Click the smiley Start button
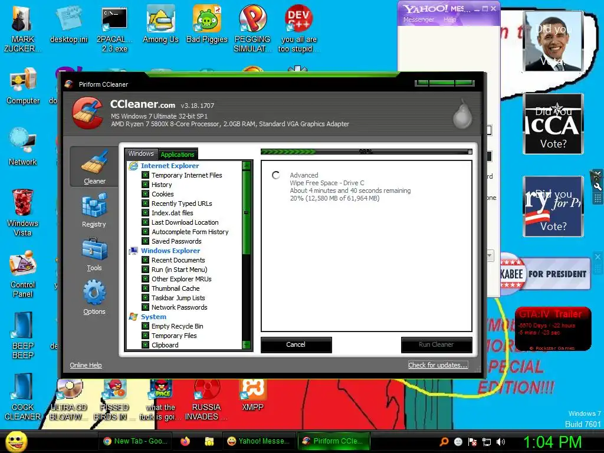This screenshot has width=604, height=453. click(x=17, y=441)
